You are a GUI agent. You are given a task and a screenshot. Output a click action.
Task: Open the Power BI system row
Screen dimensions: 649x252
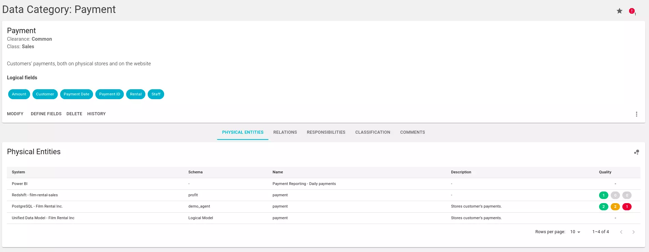coord(323,184)
